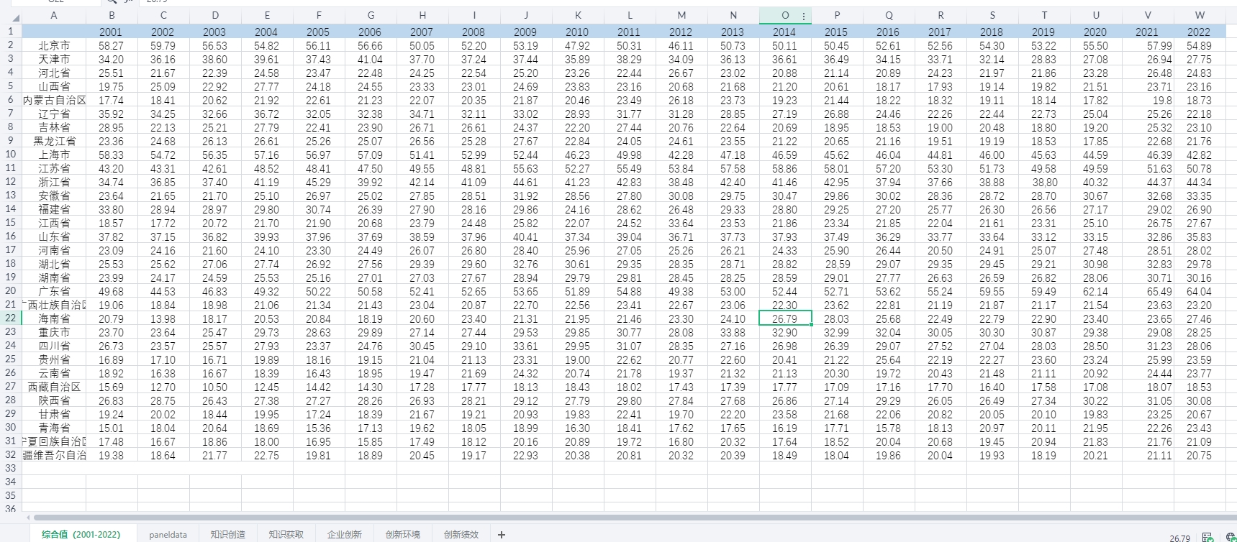Image resolution: width=1237 pixels, height=542 pixels.
Task: Select row 32 header
Action: click(11, 455)
